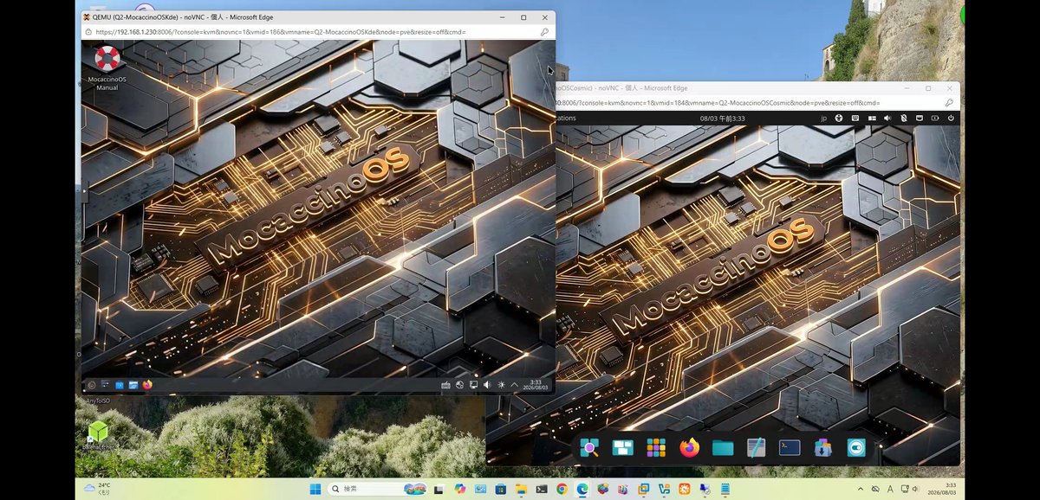This screenshot has height=500, width=1040.
Task: Open text editor icon in COSMIC dock
Action: [x=756, y=447]
